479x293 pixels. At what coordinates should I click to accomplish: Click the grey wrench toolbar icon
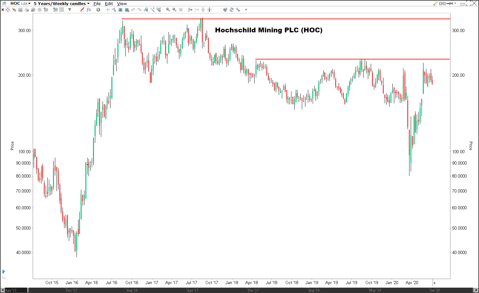[238, 10]
